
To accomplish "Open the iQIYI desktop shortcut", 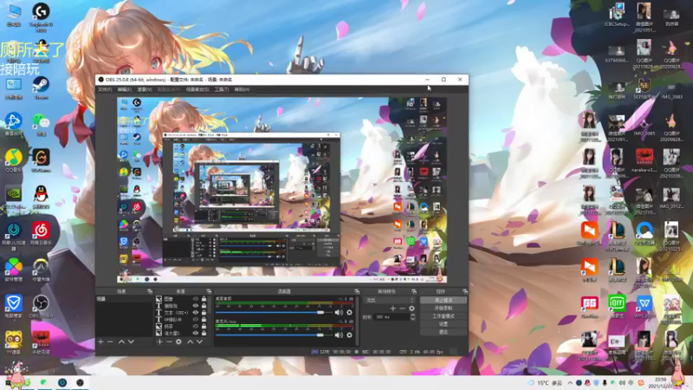I will [x=617, y=307].
